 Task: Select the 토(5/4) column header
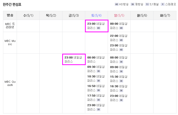(x=97, y=15)
